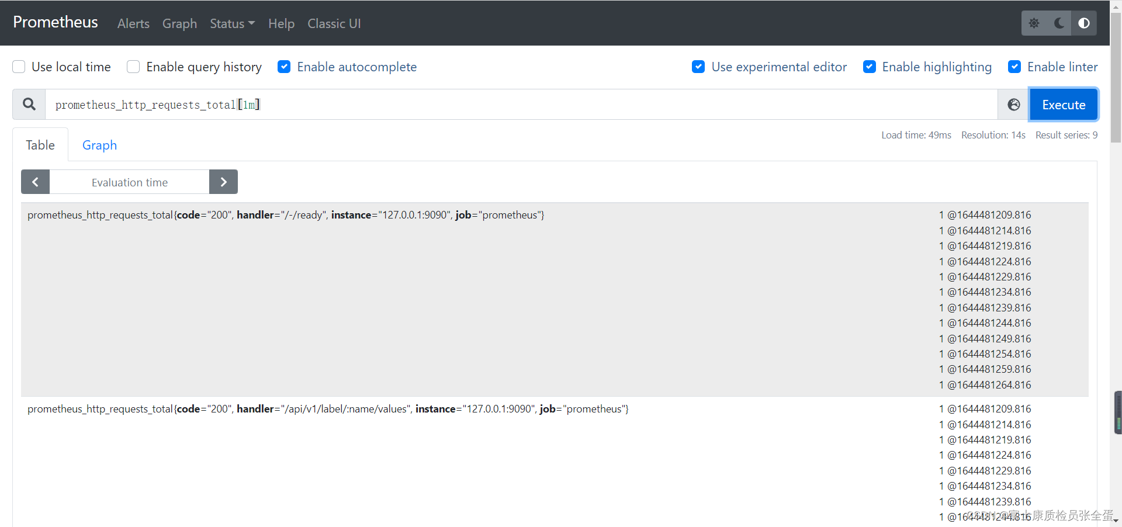Go to previous evaluation time arrow
Viewport: 1122px width, 527px height.
pyautogui.click(x=36, y=182)
